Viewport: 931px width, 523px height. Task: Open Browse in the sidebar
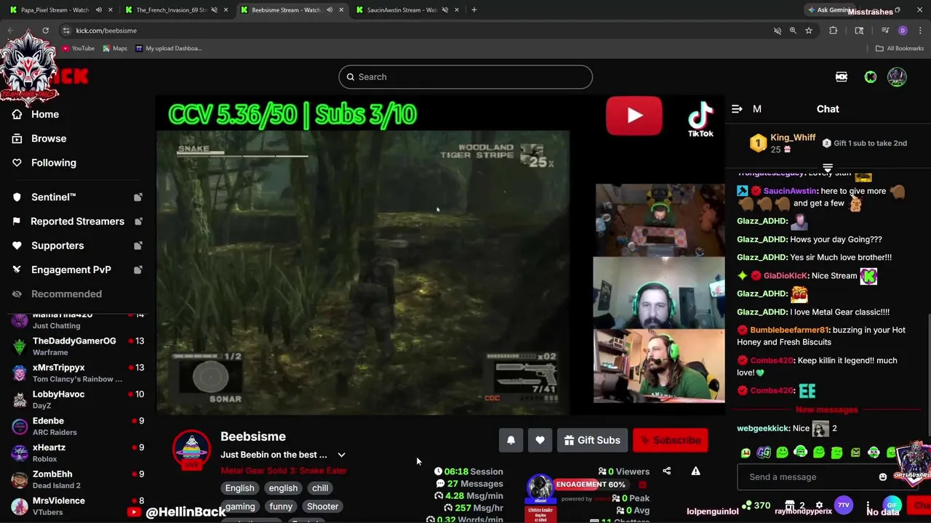(49, 138)
